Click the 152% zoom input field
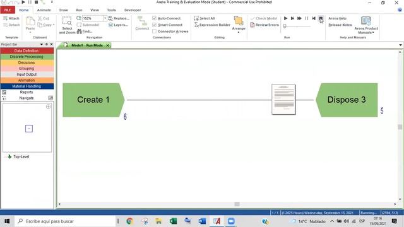This screenshot has width=404, height=227. pos(93,18)
